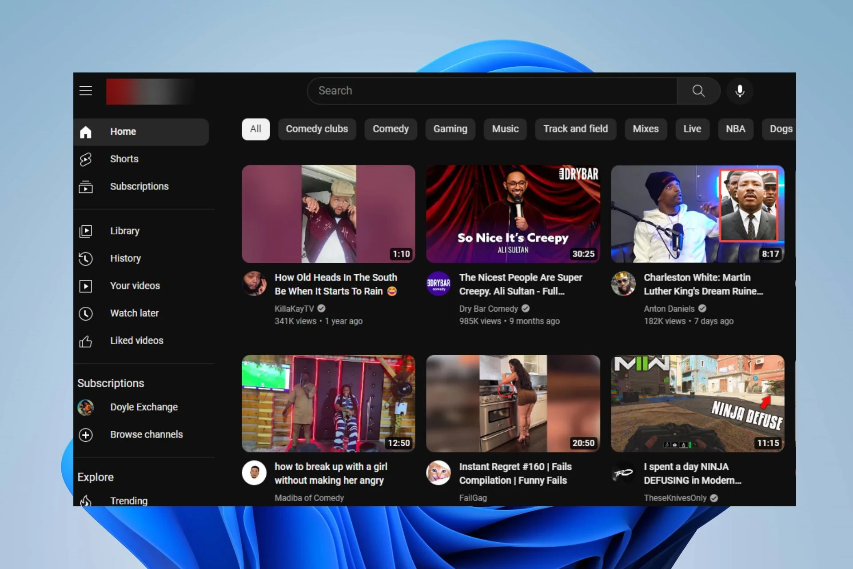
Task: Play the break up comedy thumbnail
Action: tap(328, 403)
